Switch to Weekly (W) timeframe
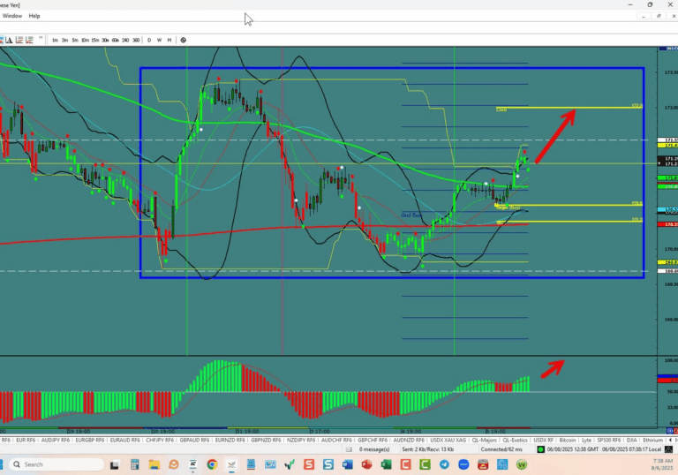This screenshot has height=475, width=678. point(159,41)
